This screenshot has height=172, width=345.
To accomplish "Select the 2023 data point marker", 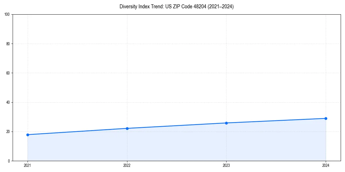I will click(x=226, y=123).
